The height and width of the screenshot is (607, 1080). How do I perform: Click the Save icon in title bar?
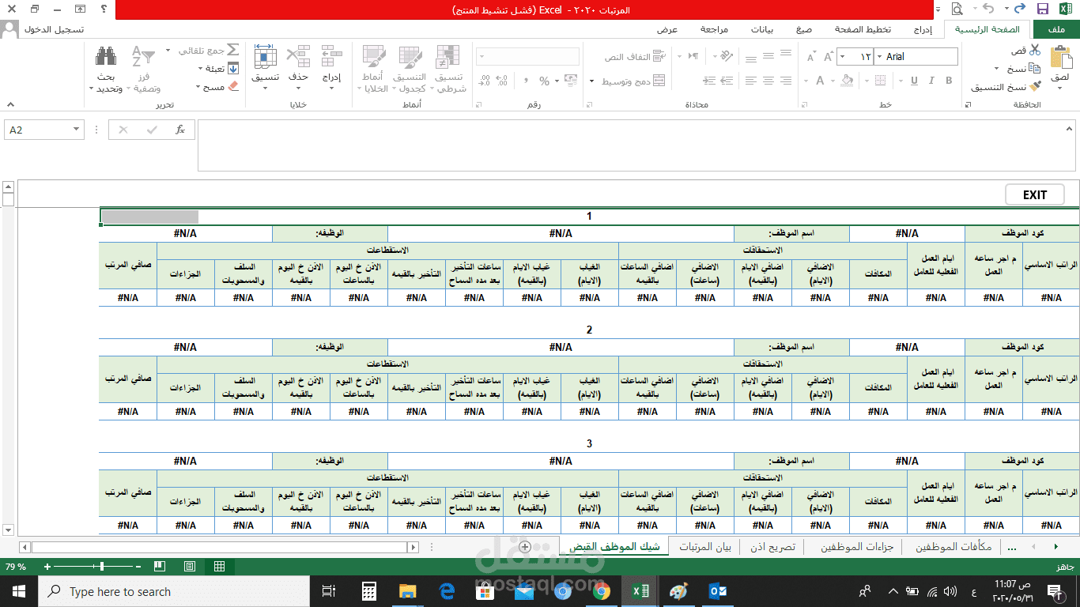[x=1042, y=9]
